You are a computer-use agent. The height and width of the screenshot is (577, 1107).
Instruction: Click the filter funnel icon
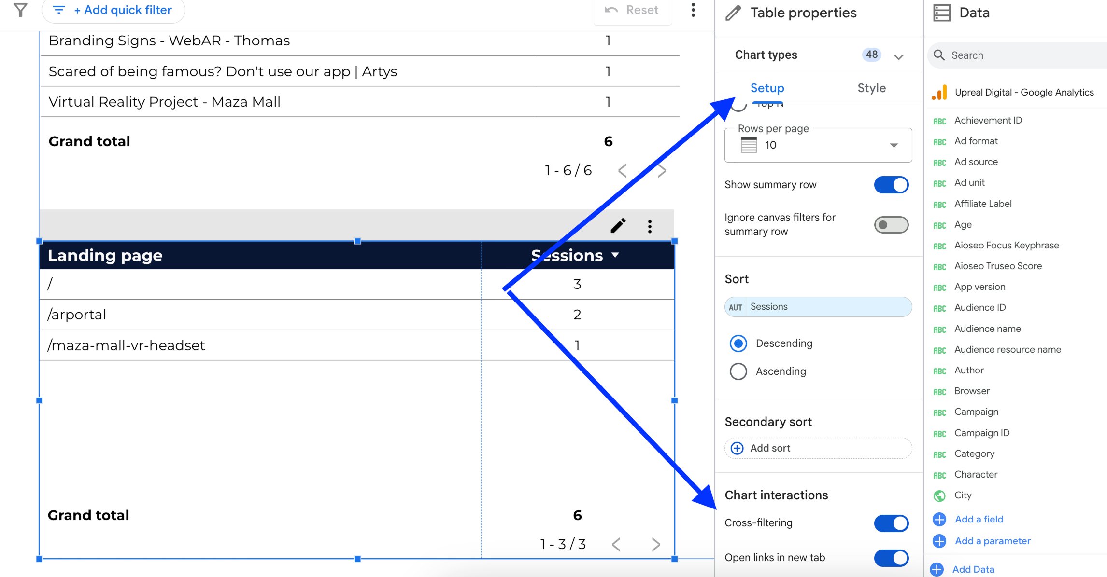pos(20,10)
